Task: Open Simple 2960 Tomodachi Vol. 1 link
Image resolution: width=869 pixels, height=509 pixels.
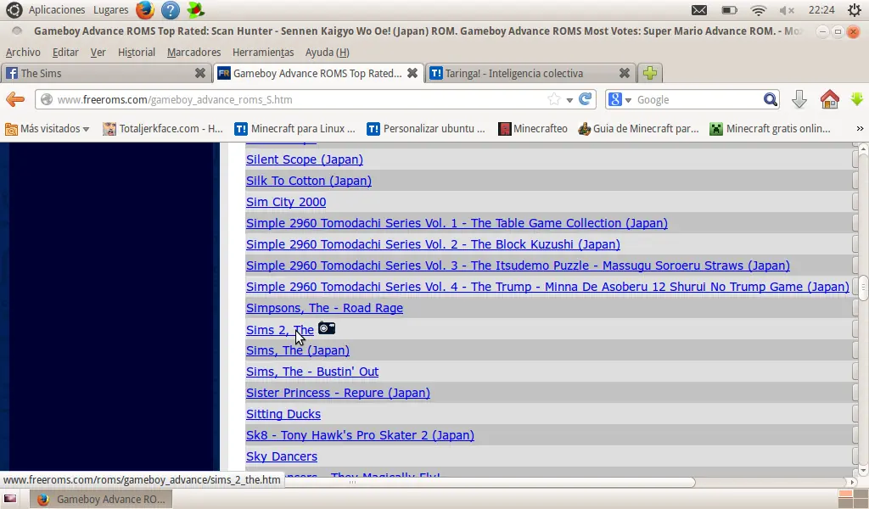Action: pyautogui.click(x=457, y=223)
